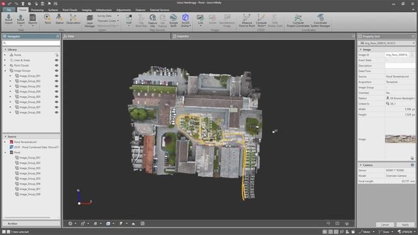Image resolution: width=418 pixels, height=235 pixels.
Task: Click the redo icon in title bar
Action: (16, 4)
